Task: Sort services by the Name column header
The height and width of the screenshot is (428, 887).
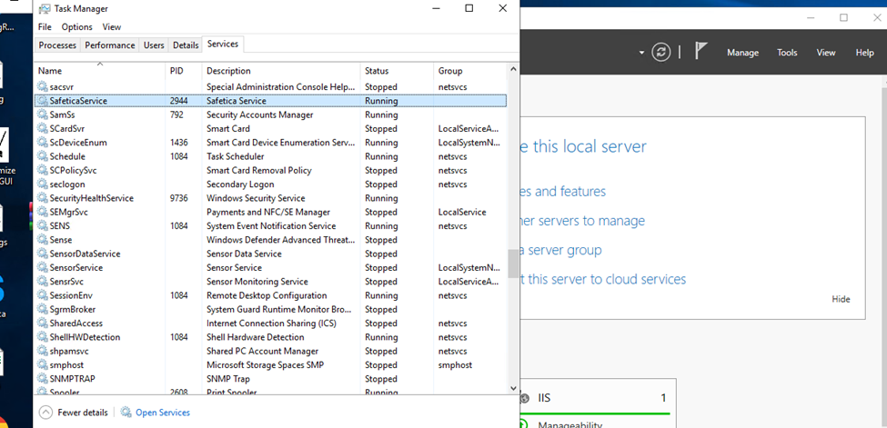Action: coord(100,71)
